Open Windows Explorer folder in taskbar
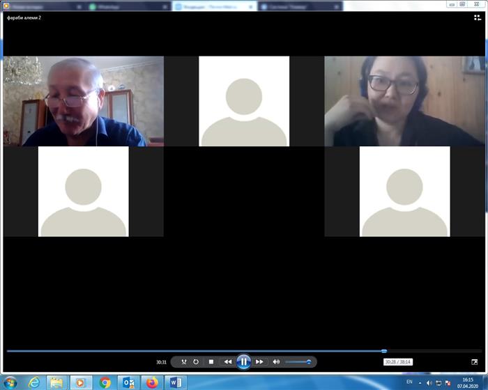This screenshot has width=488, height=390. 56,382
